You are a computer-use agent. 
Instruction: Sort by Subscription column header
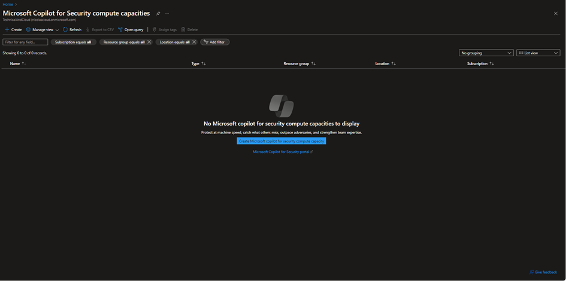[492, 63]
